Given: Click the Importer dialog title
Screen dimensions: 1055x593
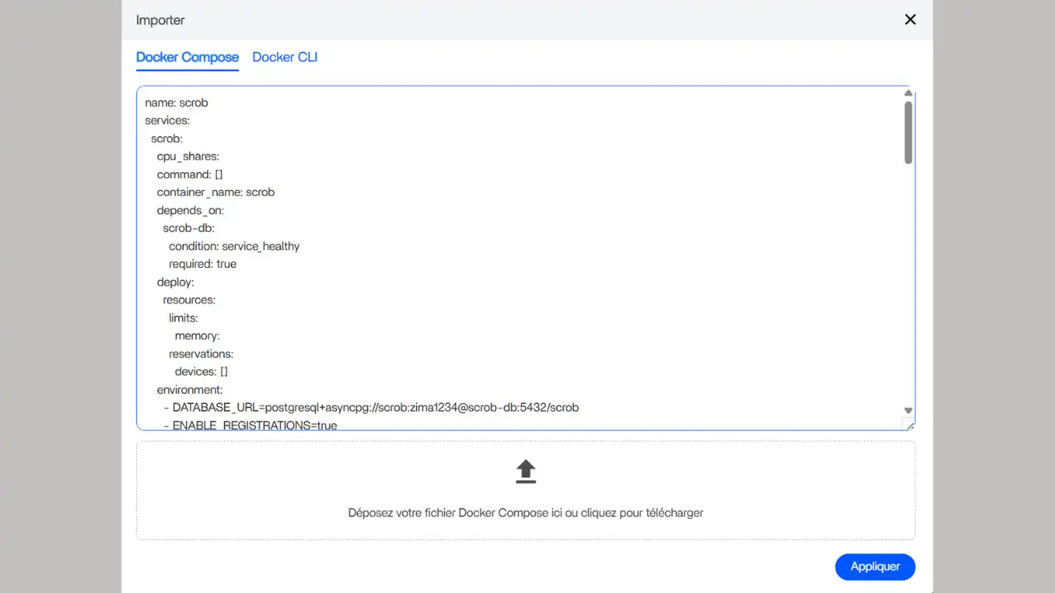Looking at the screenshot, I should [x=160, y=20].
